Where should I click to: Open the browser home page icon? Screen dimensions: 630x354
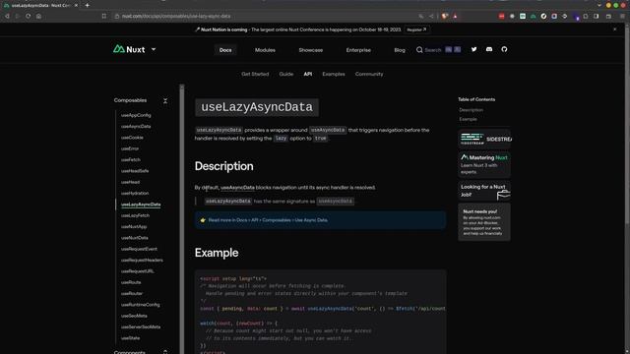click(x=38, y=16)
